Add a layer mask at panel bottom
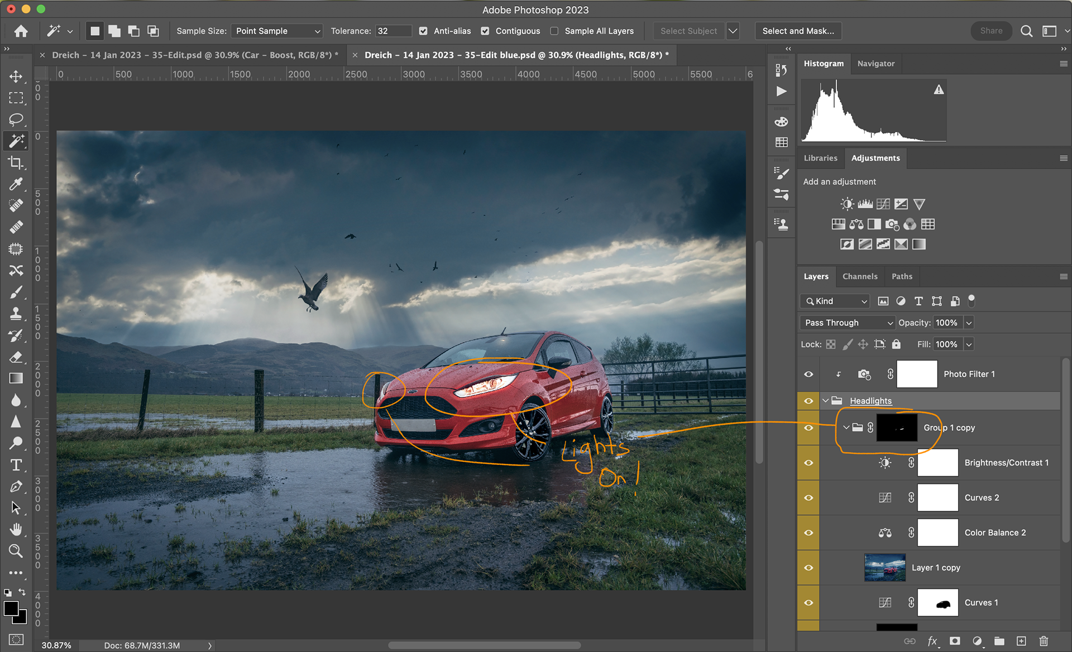 coord(955,641)
